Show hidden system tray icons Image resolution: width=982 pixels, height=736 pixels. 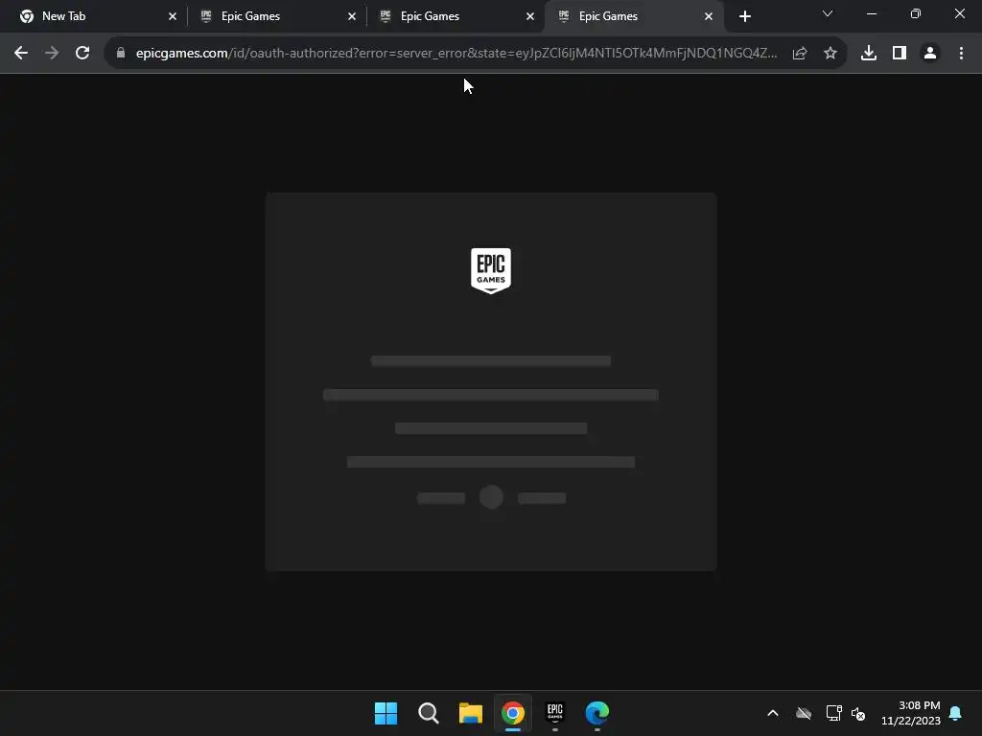click(773, 713)
